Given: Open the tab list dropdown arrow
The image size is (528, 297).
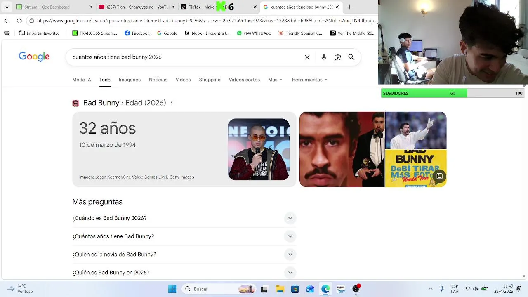Looking at the screenshot, I should pyautogui.click(x=7, y=7).
